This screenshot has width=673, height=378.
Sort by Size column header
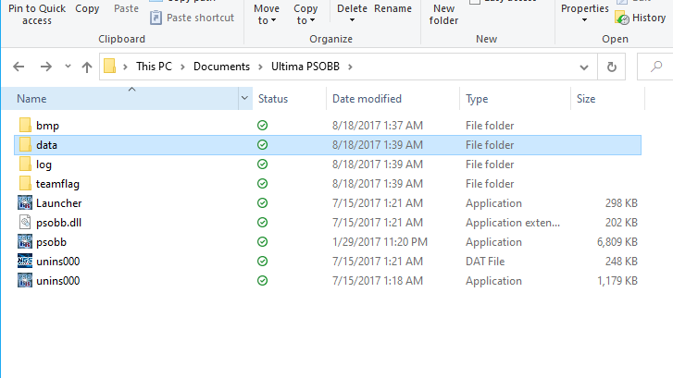(x=608, y=99)
